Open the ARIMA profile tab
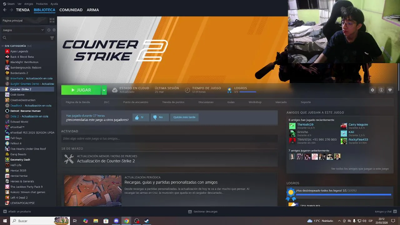Screen dimensions: 400x225 93,10
